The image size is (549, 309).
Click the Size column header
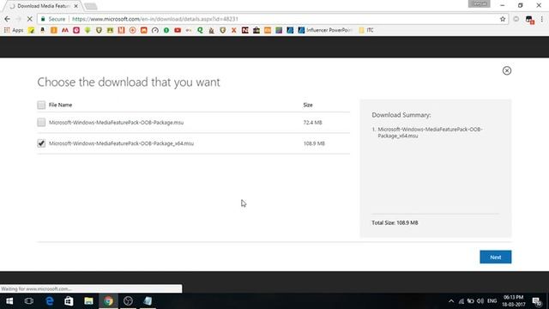click(308, 105)
